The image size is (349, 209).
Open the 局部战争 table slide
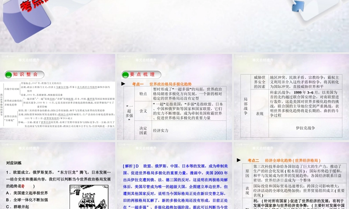(291, 97)
